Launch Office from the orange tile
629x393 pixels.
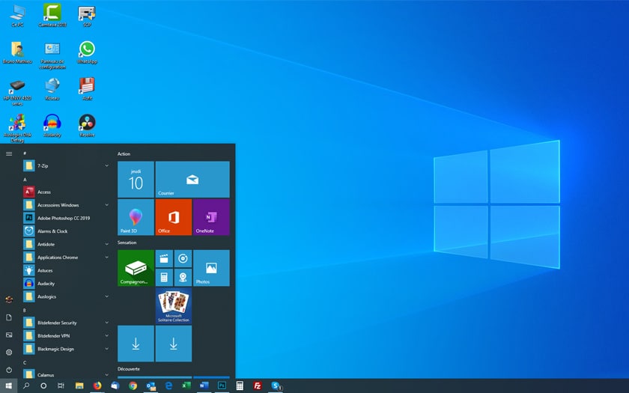pos(174,217)
